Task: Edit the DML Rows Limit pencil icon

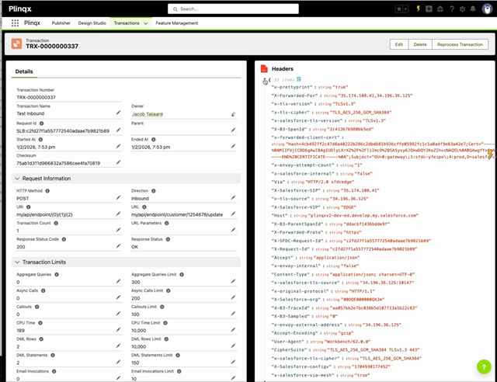Action: pyautogui.click(x=233, y=346)
